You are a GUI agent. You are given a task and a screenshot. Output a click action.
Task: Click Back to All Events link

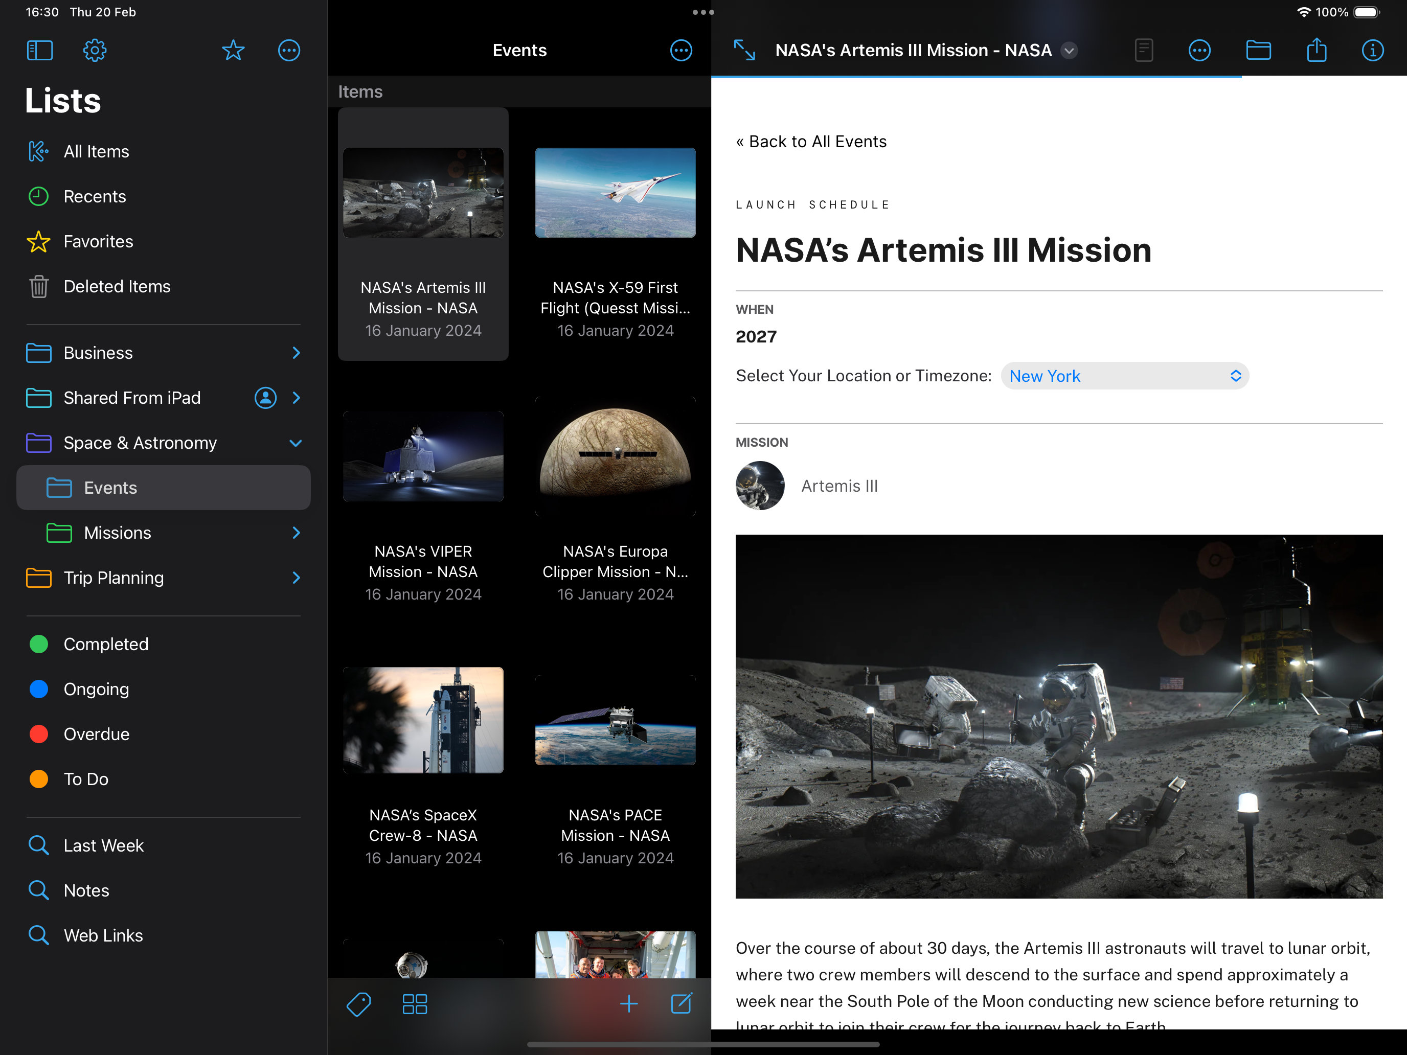click(811, 141)
